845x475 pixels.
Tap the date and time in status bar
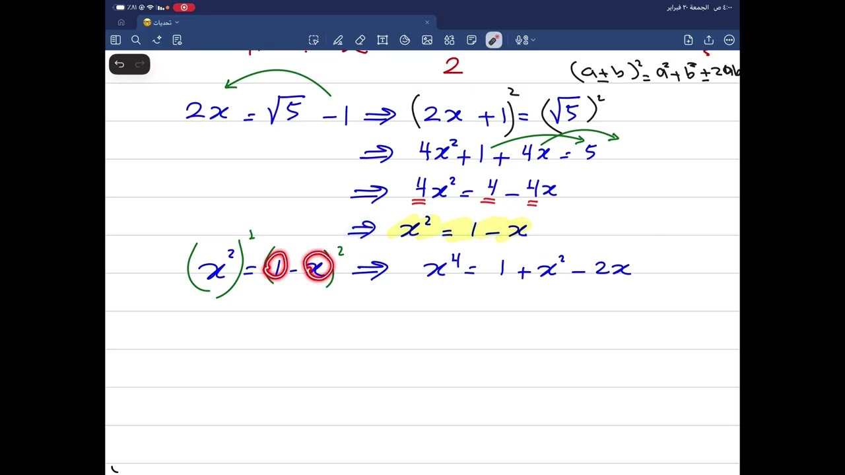coord(700,7)
